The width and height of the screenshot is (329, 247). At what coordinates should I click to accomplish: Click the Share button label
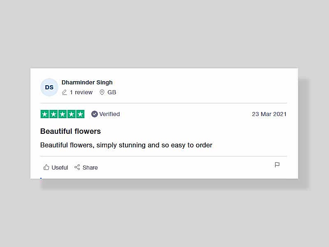pyautogui.click(x=90, y=168)
